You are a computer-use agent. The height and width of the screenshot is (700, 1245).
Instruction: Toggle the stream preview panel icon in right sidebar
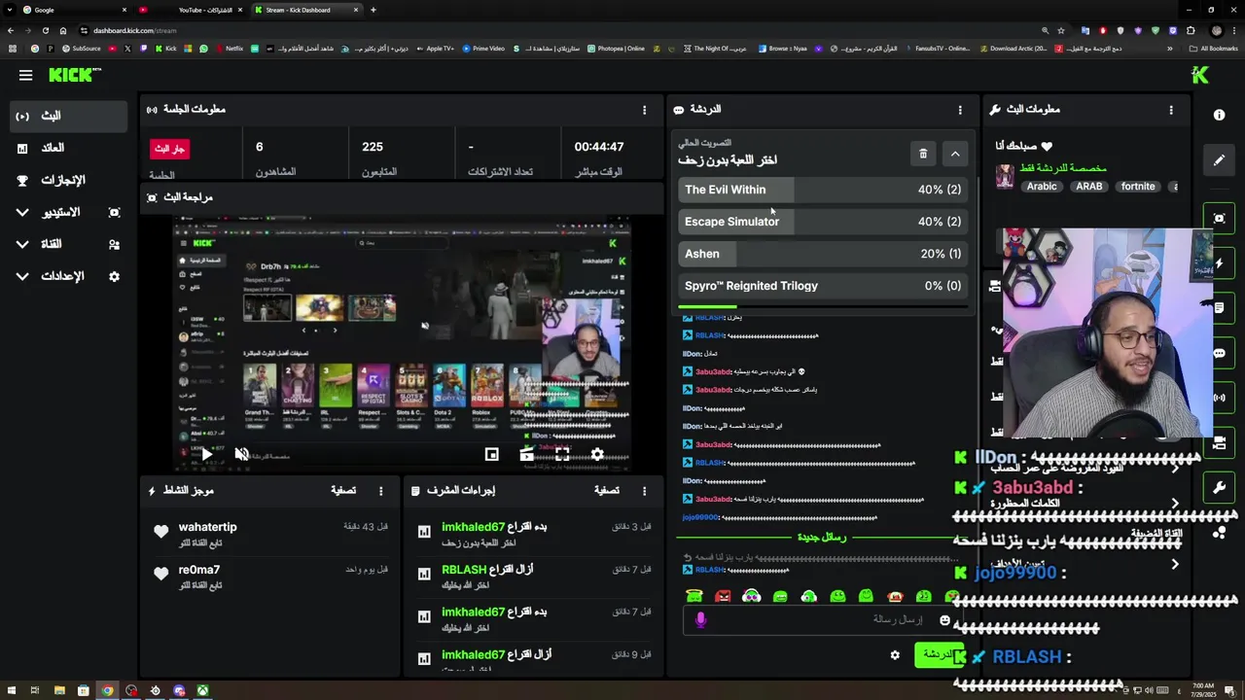point(1219,218)
